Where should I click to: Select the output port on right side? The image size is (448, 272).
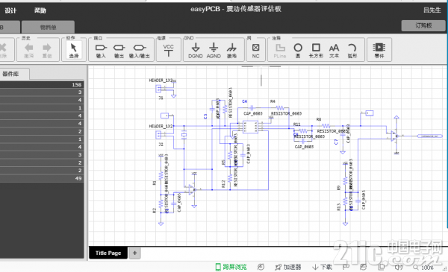point(429,136)
